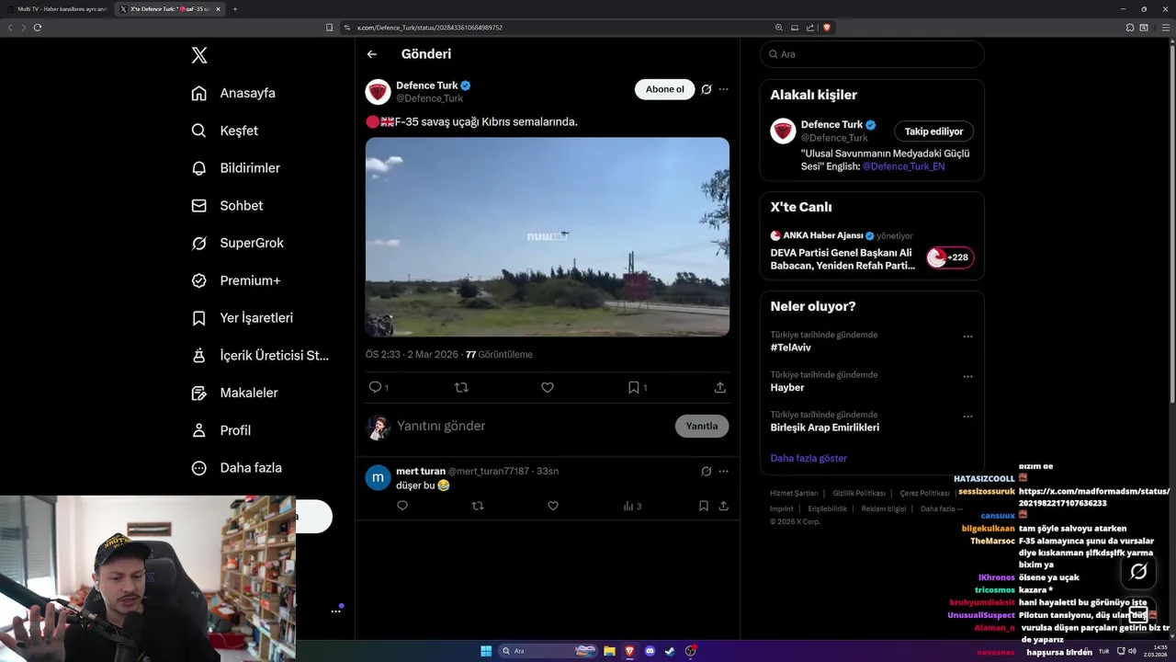The height and width of the screenshot is (662, 1176).
Task: Open the X logo home link
Action: [199, 55]
